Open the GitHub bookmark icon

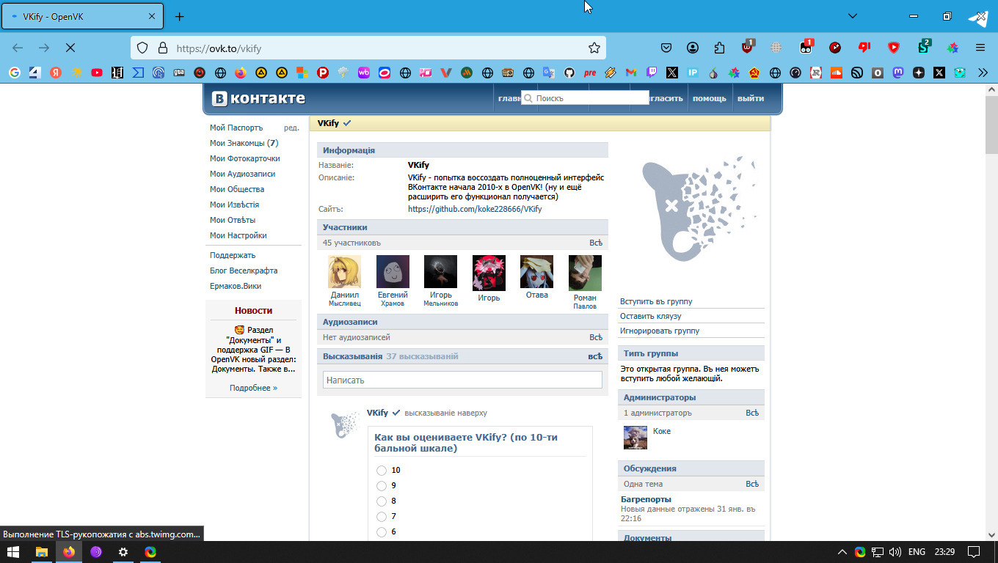pos(569,73)
